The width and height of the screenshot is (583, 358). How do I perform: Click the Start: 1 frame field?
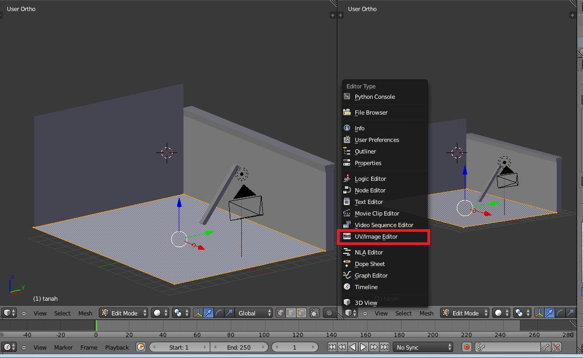[179, 347]
